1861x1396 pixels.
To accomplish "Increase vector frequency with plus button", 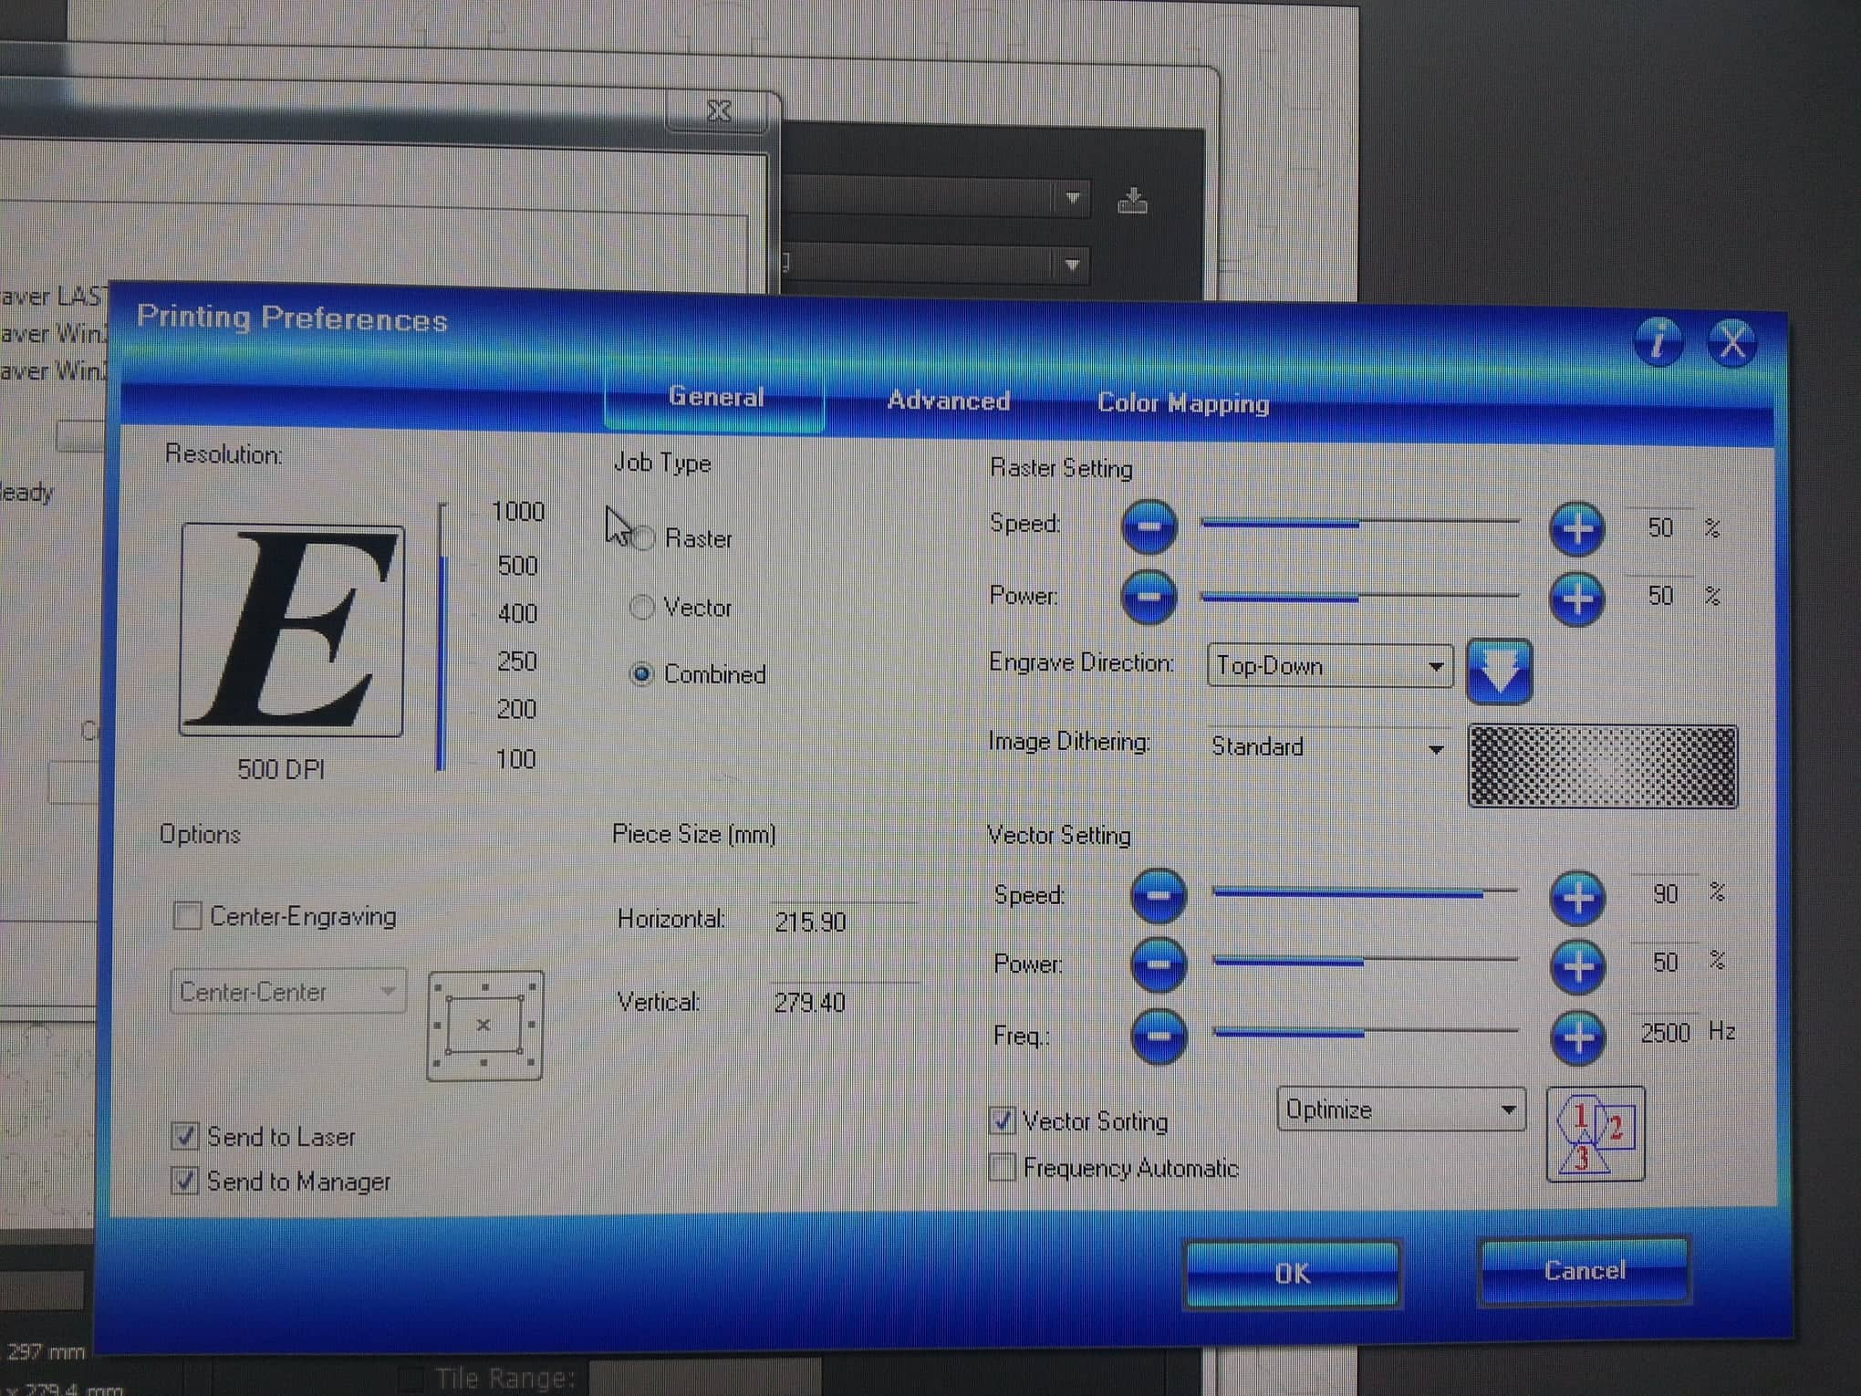I will click(1578, 1037).
